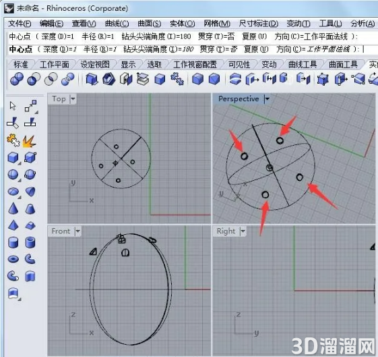Open the 编辑(E) menu
378x357 pixels.
51,24
